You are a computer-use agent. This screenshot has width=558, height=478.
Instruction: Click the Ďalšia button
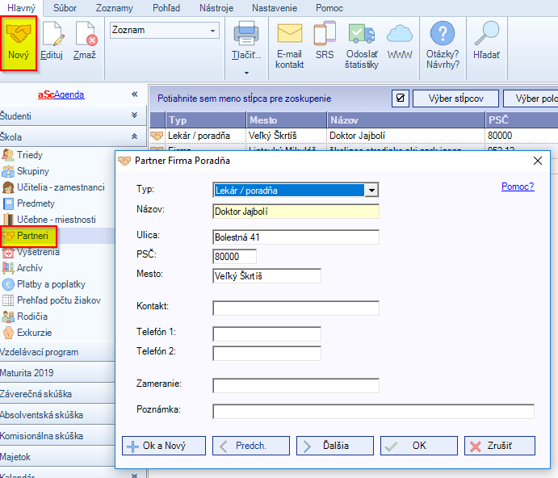click(x=335, y=446)
